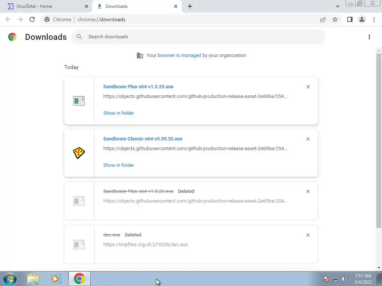Viewport: 382px width, 286px height.
Task: Click the scrollbar up arrow
Action: [379, 51]
